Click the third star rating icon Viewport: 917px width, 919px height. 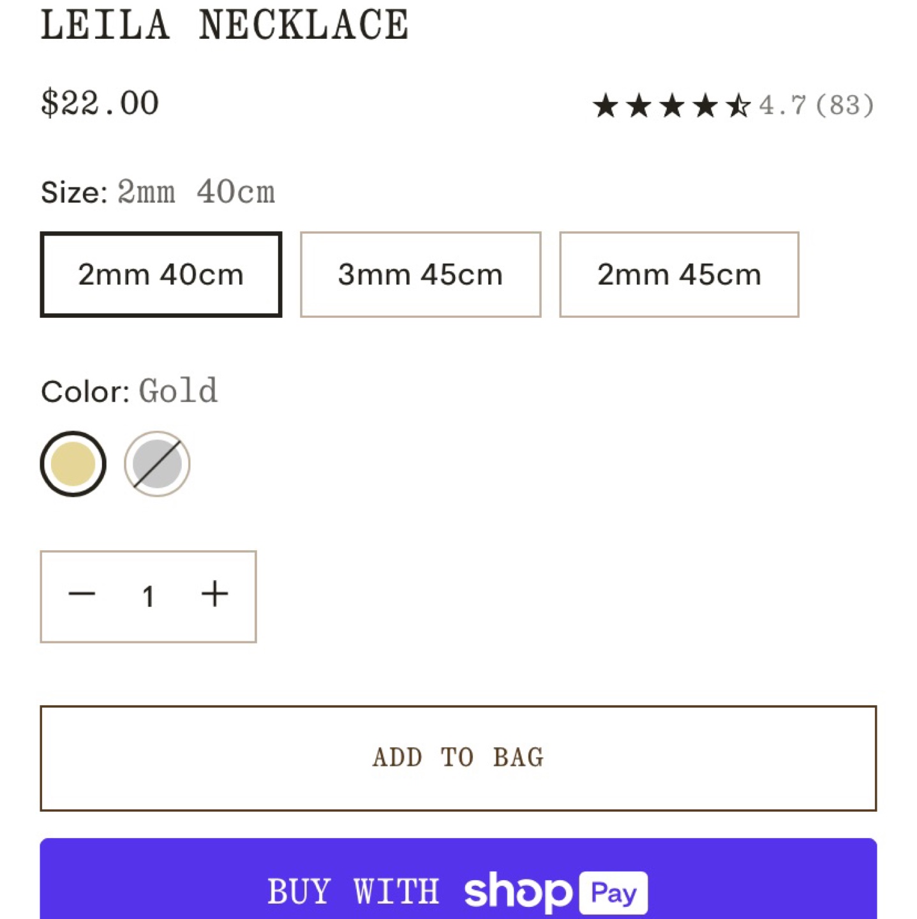(673, 106)
